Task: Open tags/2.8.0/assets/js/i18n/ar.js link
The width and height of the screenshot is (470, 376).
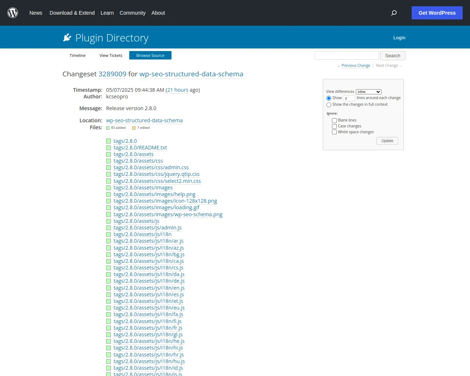Action: click(x=148, y=241)
